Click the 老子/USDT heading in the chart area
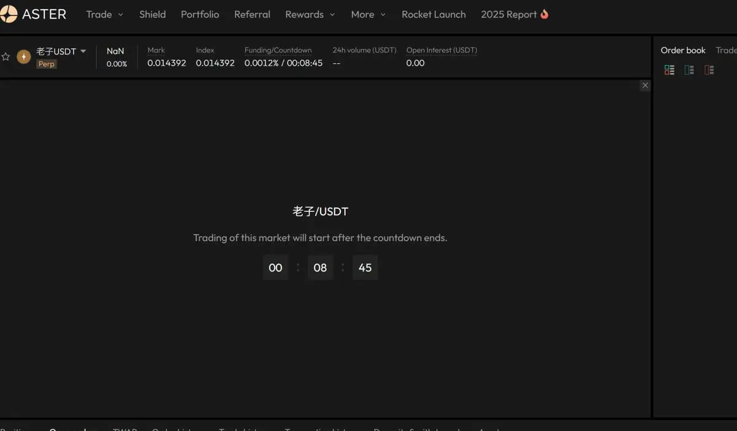Screen dimensions: 737x431 point(320,212)
